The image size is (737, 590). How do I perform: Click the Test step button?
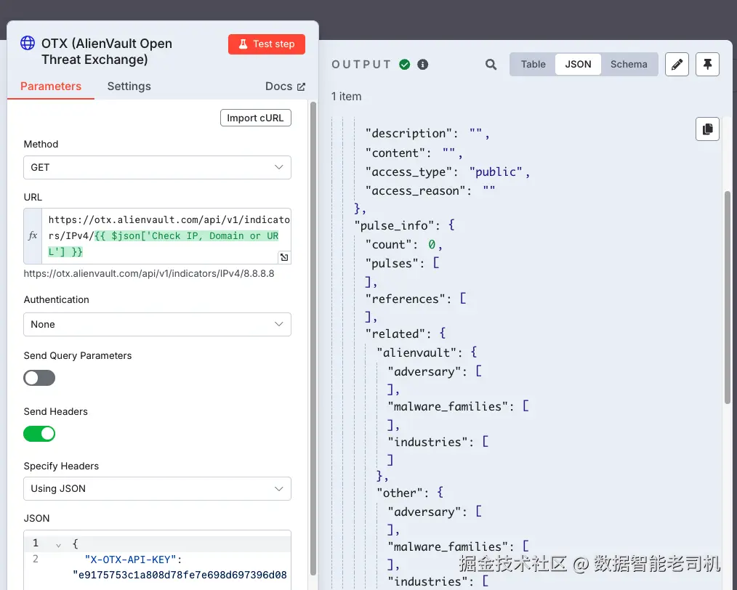(x=267, y=44)
